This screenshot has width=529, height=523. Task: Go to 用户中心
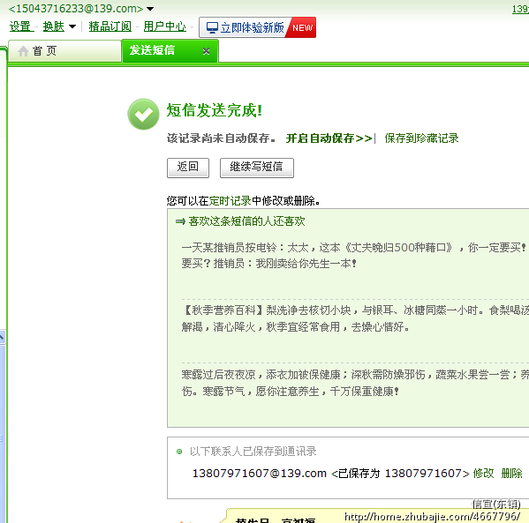[x=164, y=26]
